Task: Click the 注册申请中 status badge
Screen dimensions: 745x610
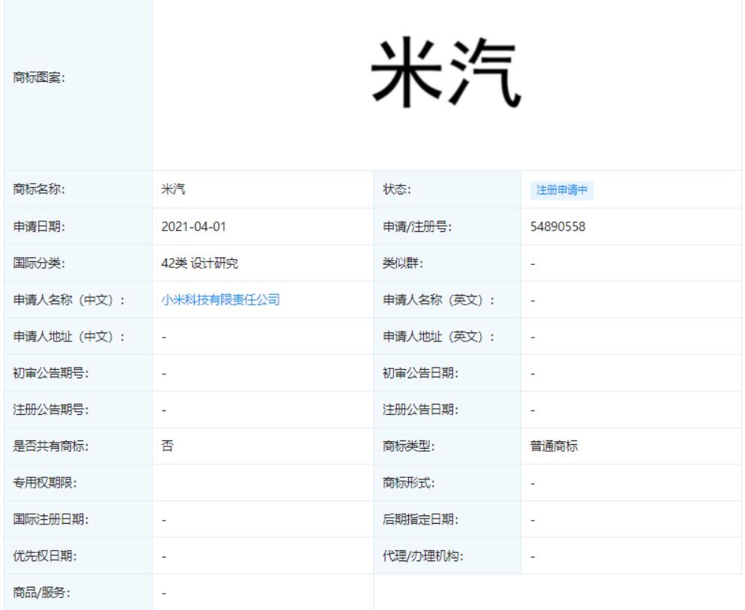Action: coord(562,190)
